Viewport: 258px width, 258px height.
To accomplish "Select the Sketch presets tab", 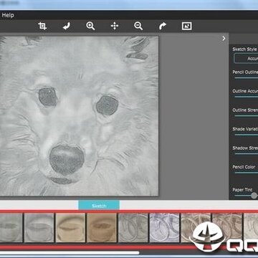I will (99, 206).
